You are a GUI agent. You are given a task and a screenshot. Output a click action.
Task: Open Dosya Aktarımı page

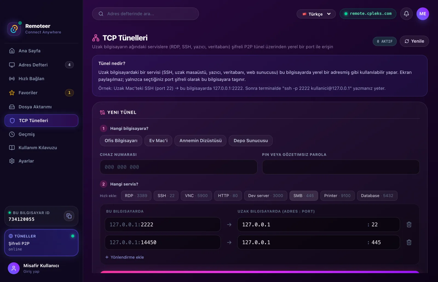pyautogui.click(x=41, y=107)
